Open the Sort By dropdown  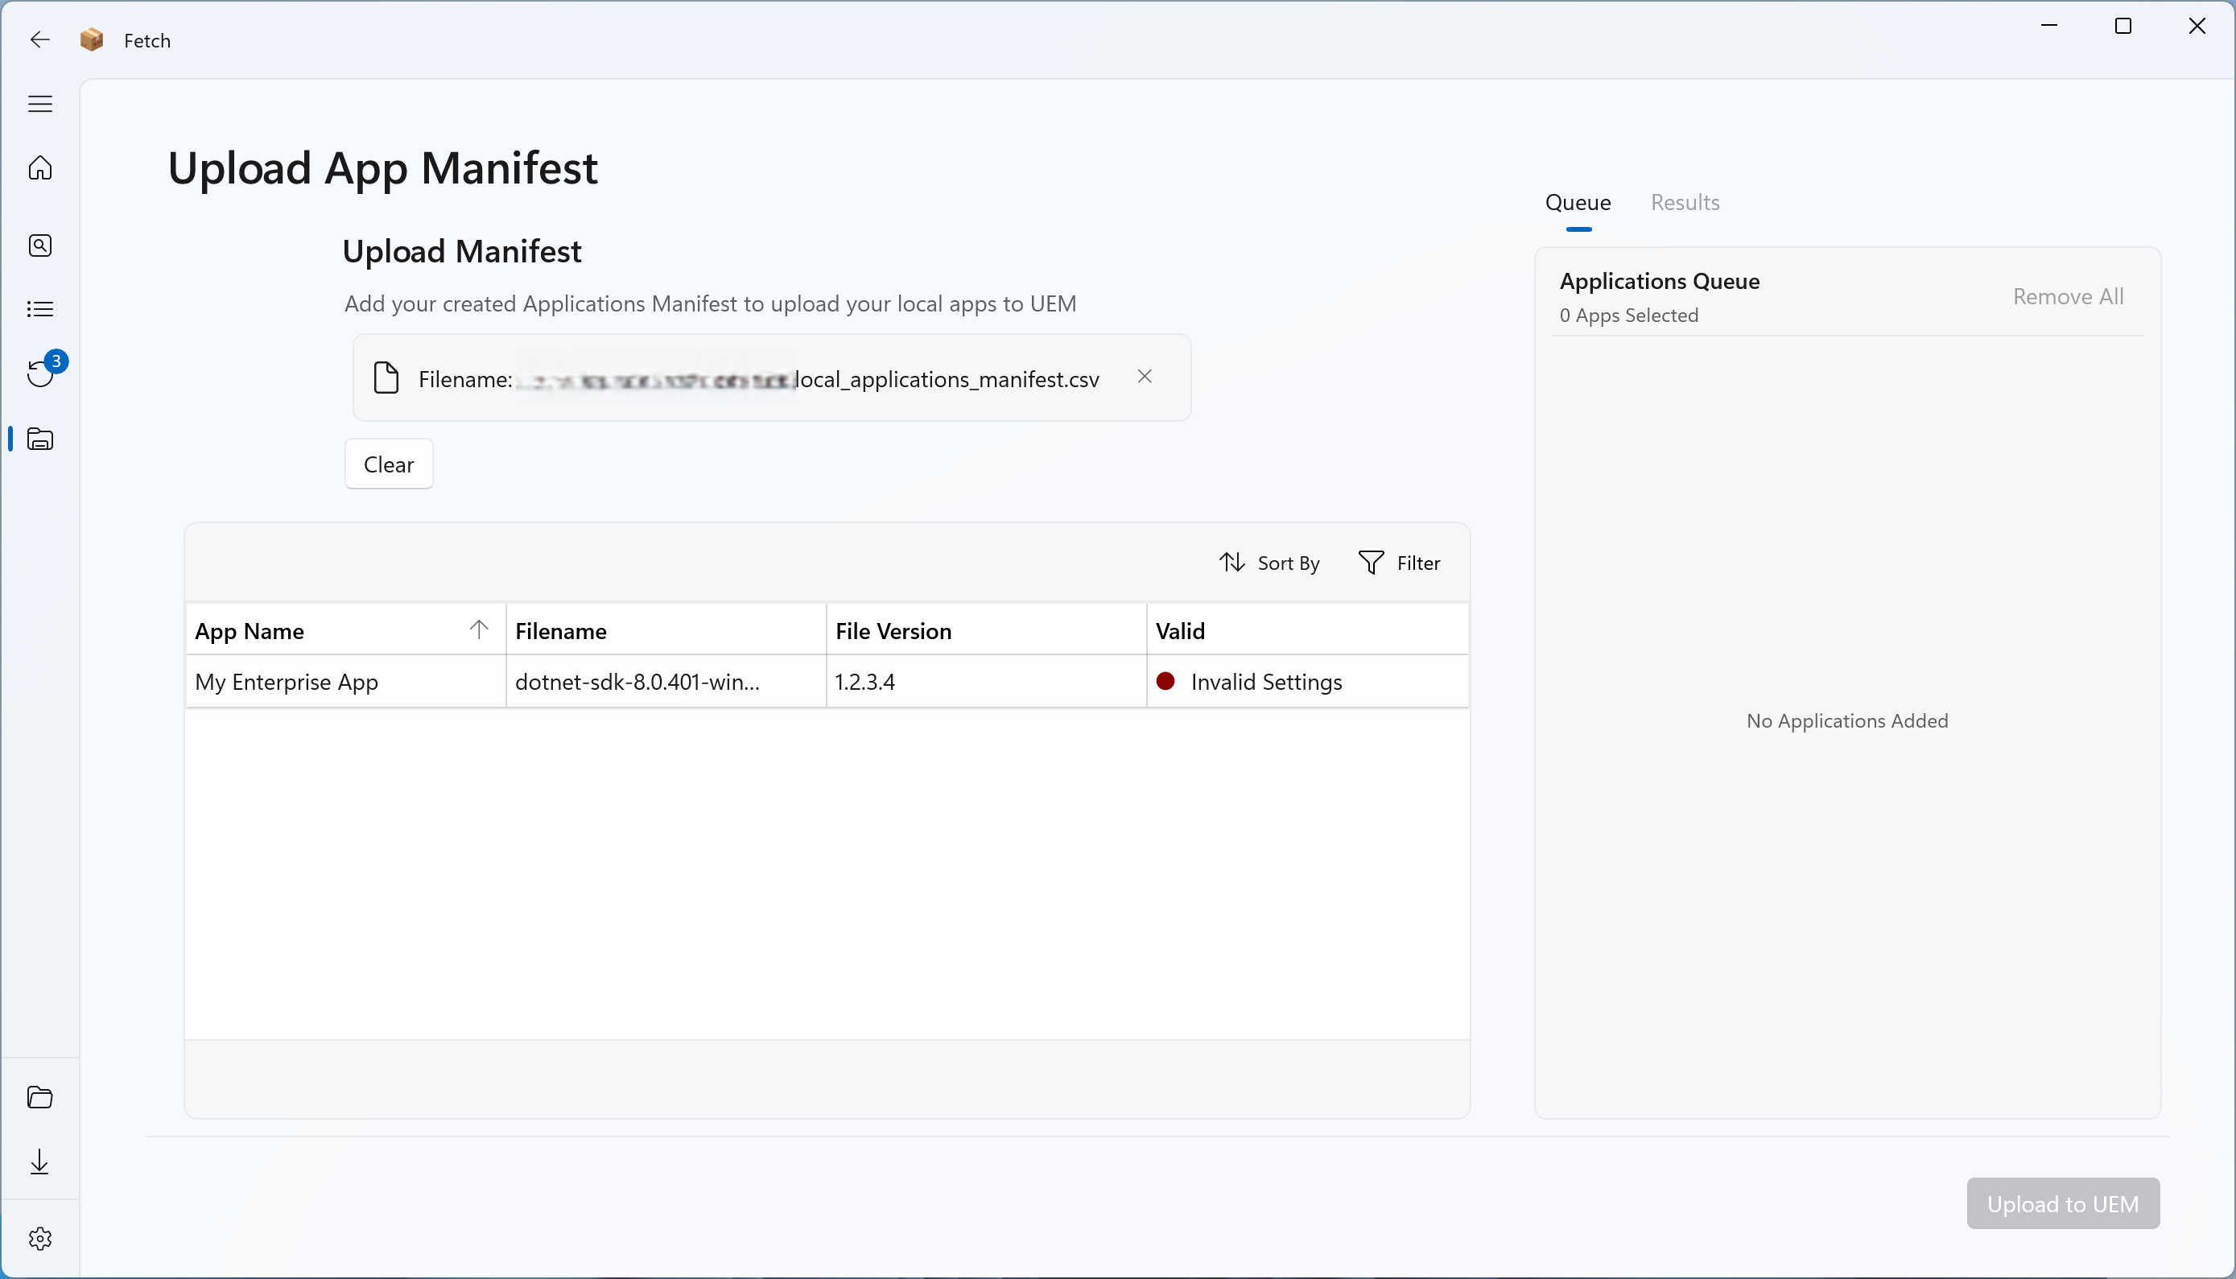[x=1269, y=563]
